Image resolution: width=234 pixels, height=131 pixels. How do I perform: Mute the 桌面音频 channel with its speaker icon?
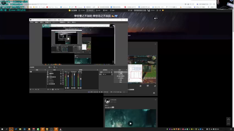click(81, 88)
